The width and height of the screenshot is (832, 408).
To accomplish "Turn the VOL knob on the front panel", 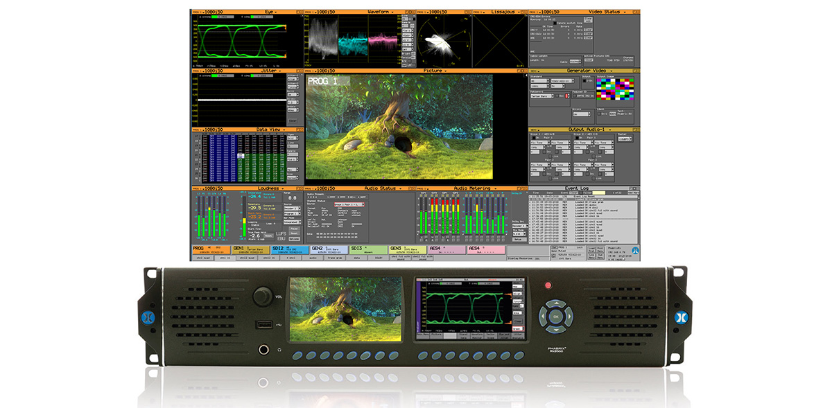I will point(262,296).
